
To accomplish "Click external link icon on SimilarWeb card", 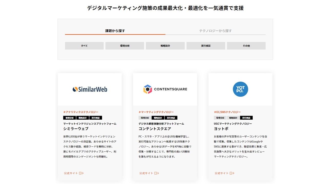I will click(x=81, y=173).
